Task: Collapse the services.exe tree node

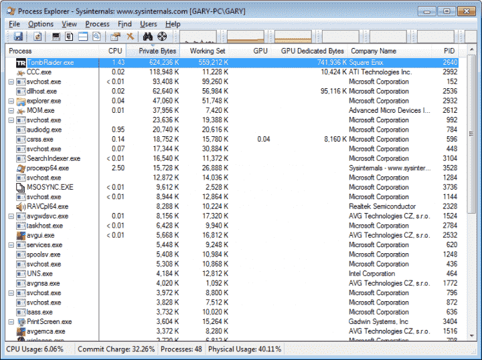Action: point(11,245)
